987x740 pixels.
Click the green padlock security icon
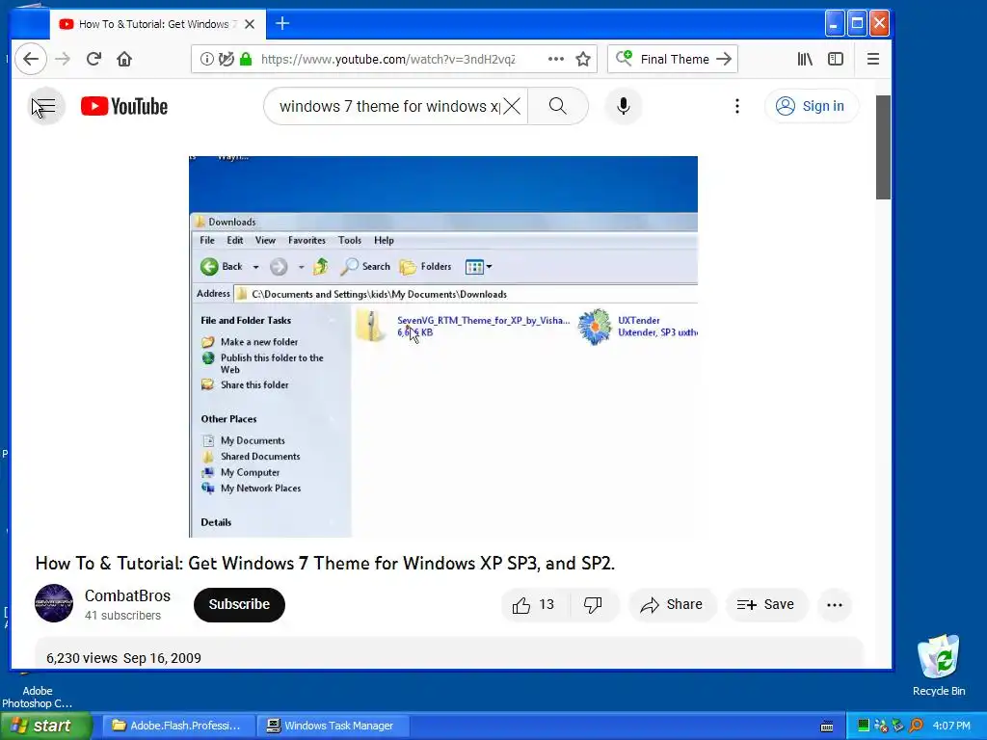coord(246,59)
